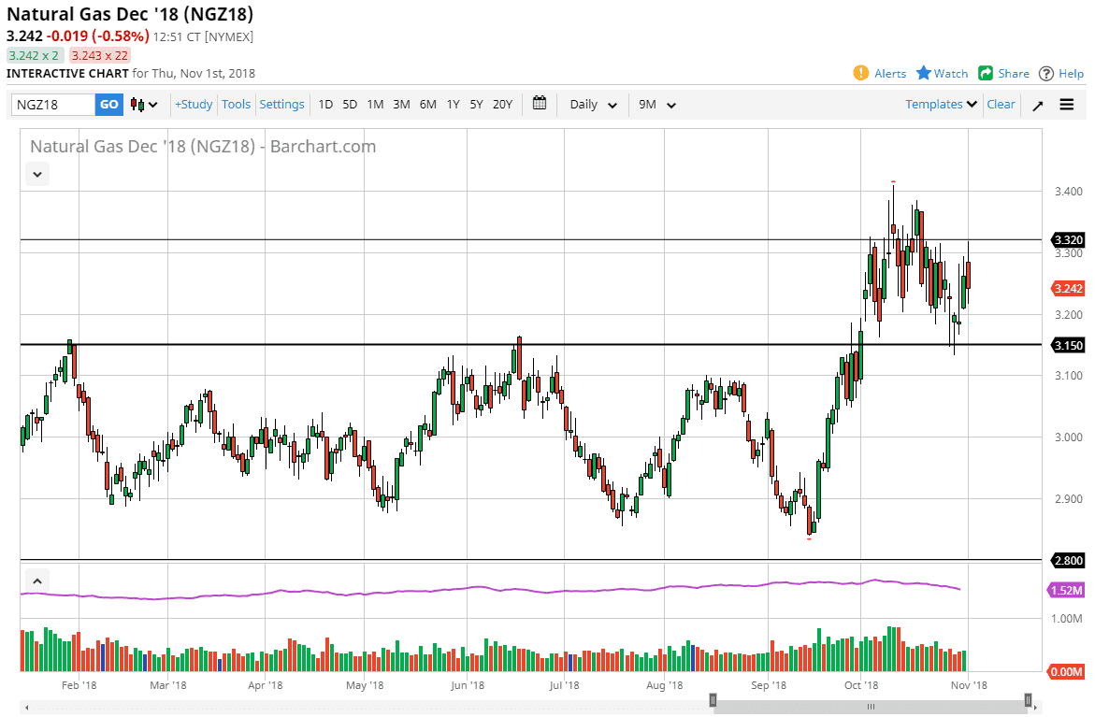Select the 5Y time range

[x=476, y=104]
